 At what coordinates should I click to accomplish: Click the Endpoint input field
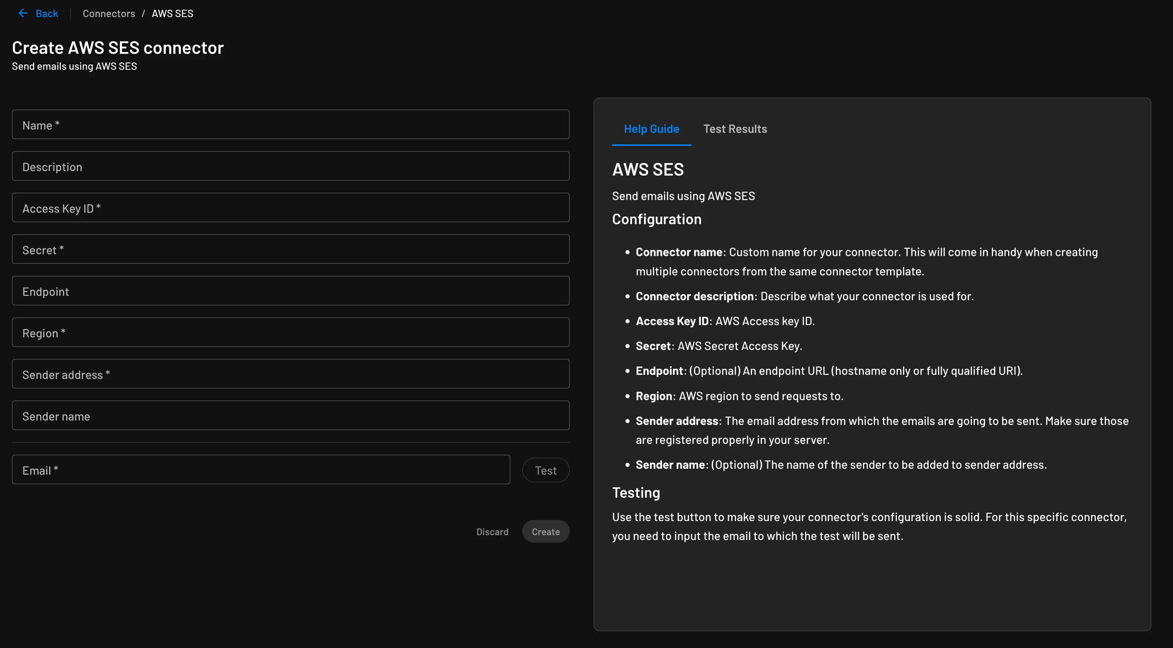point(291,291)
